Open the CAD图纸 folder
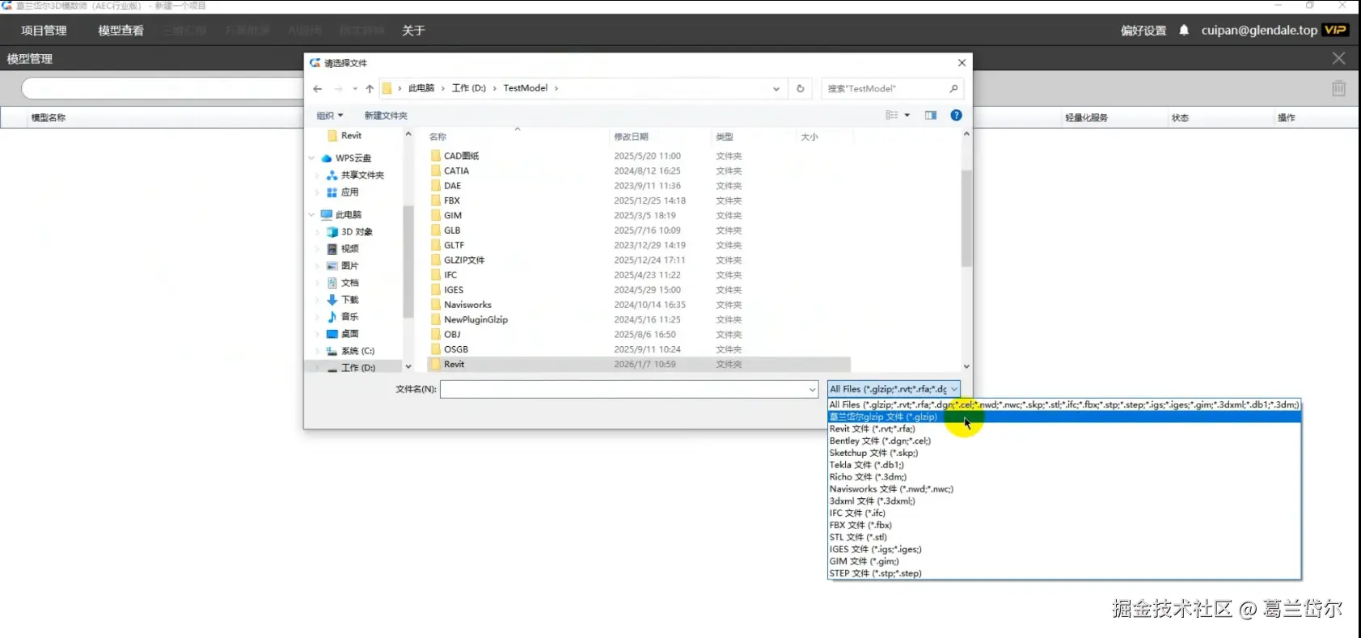 [461, 156]
